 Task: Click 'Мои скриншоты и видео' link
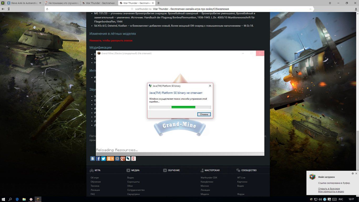click(x=331, y=191)
